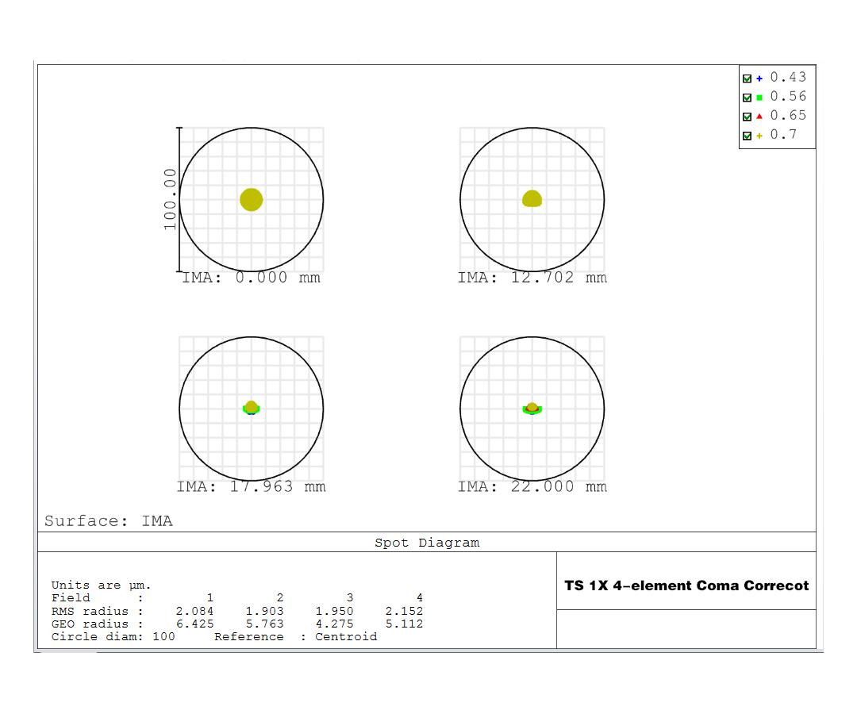The image size is (857, 714).
Task: Click the Spot Diagram title bar
Action: coord(427,543)
